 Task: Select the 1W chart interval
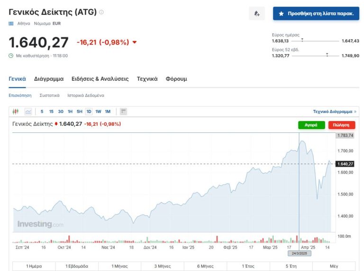click(98, 112)
